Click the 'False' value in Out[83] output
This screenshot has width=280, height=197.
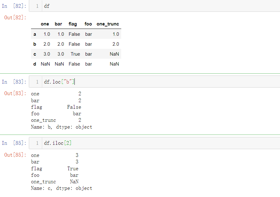pos(74,107)
